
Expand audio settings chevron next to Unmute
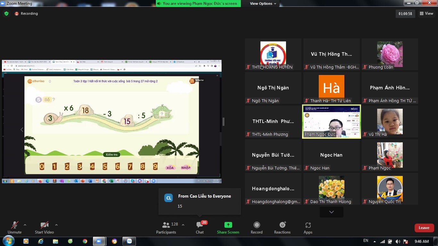[24, 225]
